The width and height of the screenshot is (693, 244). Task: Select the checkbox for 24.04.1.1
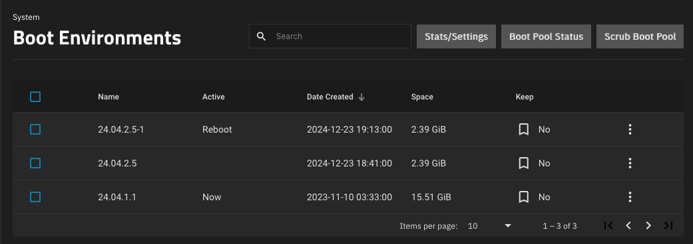35,197
